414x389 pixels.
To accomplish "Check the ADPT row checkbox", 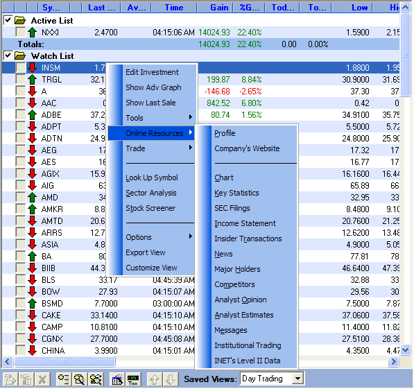I will pyautogui.click(x=20, y=126).
